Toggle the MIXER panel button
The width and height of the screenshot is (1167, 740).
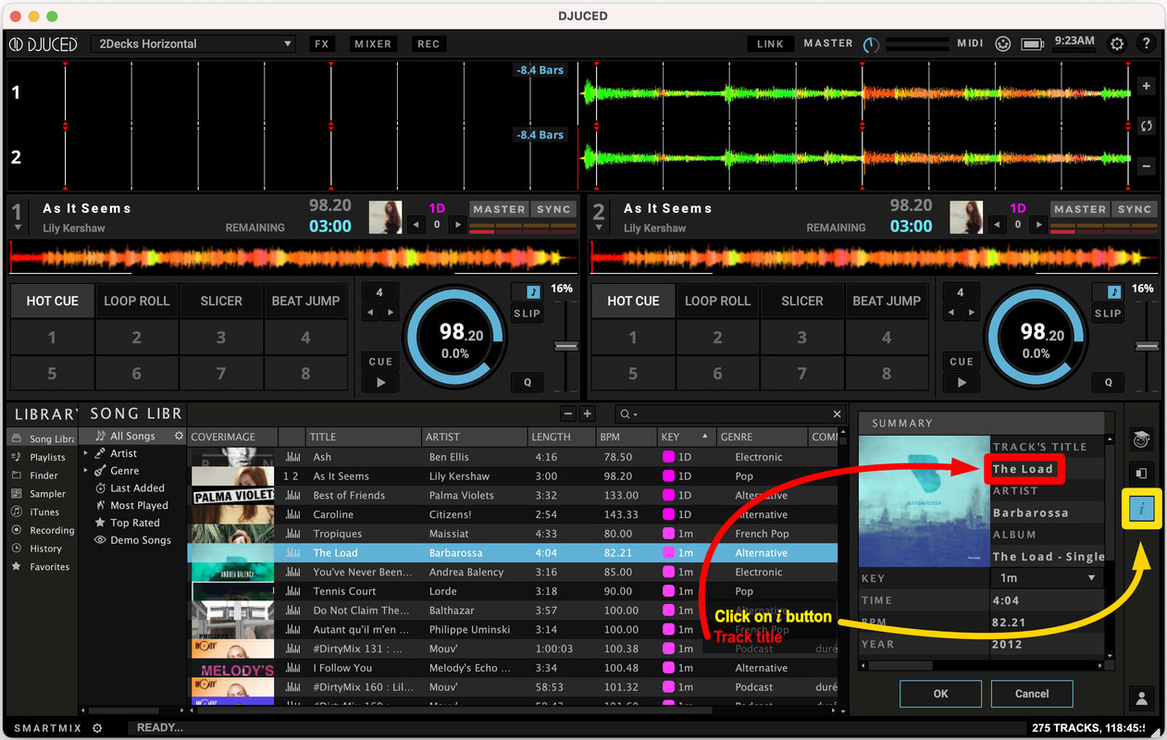pos(373,43)
